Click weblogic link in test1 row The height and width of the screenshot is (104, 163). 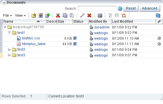(101, 33)
